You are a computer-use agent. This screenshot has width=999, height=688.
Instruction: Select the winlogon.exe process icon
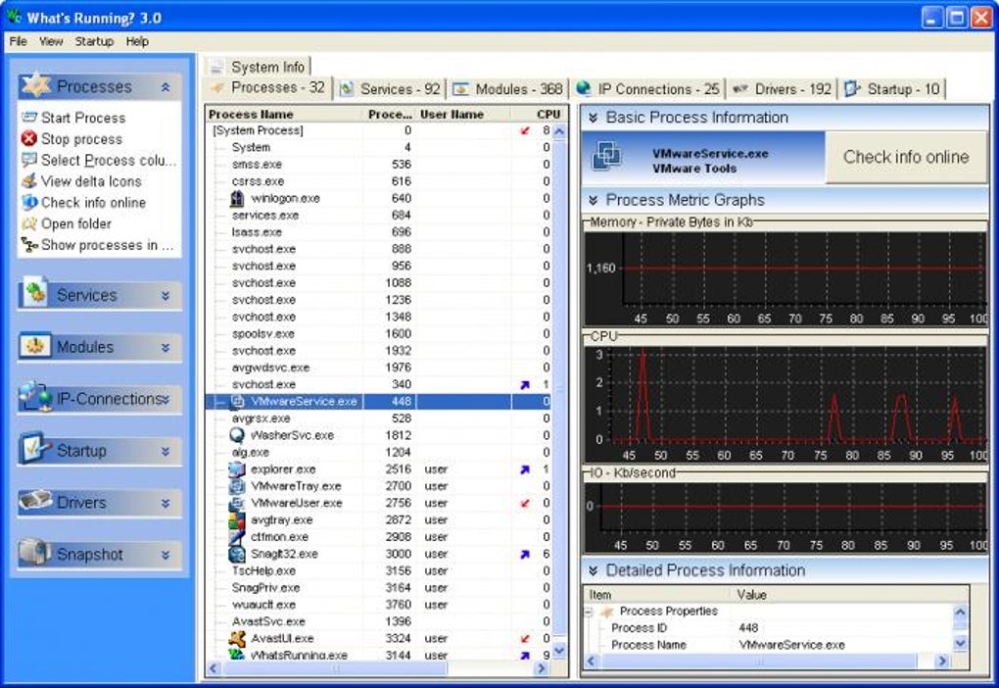pyautogui.click(x=236, y=198)
